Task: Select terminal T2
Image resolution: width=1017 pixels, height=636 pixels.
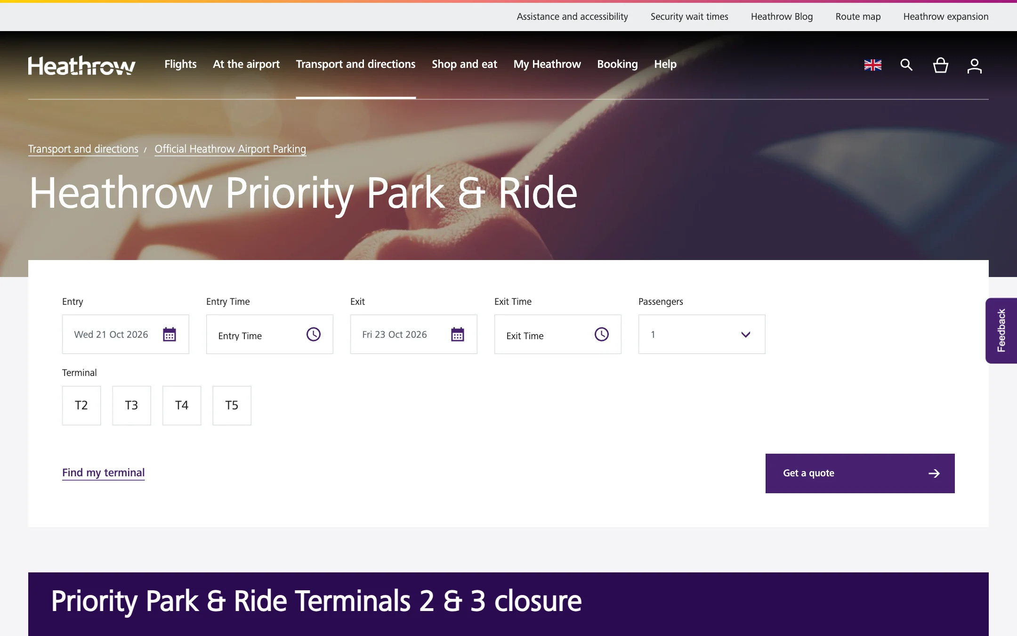Action: [81, 406]
